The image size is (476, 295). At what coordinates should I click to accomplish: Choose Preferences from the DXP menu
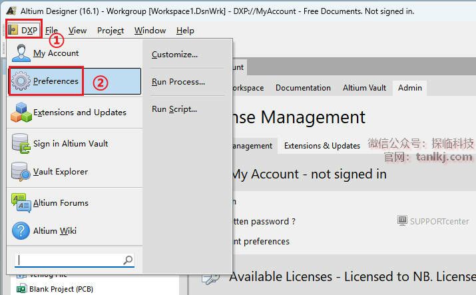tap(75, 81)
